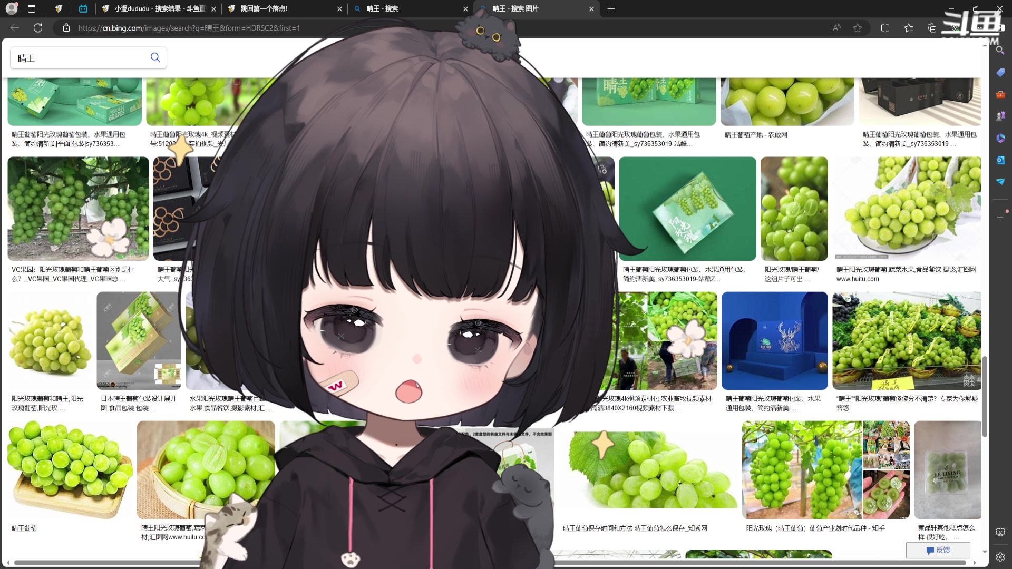Click the 反馈 feedback button

click(x=938, y=550)
